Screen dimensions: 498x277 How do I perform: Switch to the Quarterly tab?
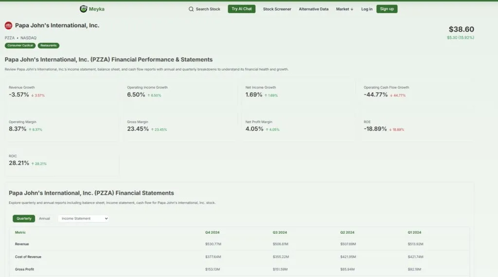24,219
